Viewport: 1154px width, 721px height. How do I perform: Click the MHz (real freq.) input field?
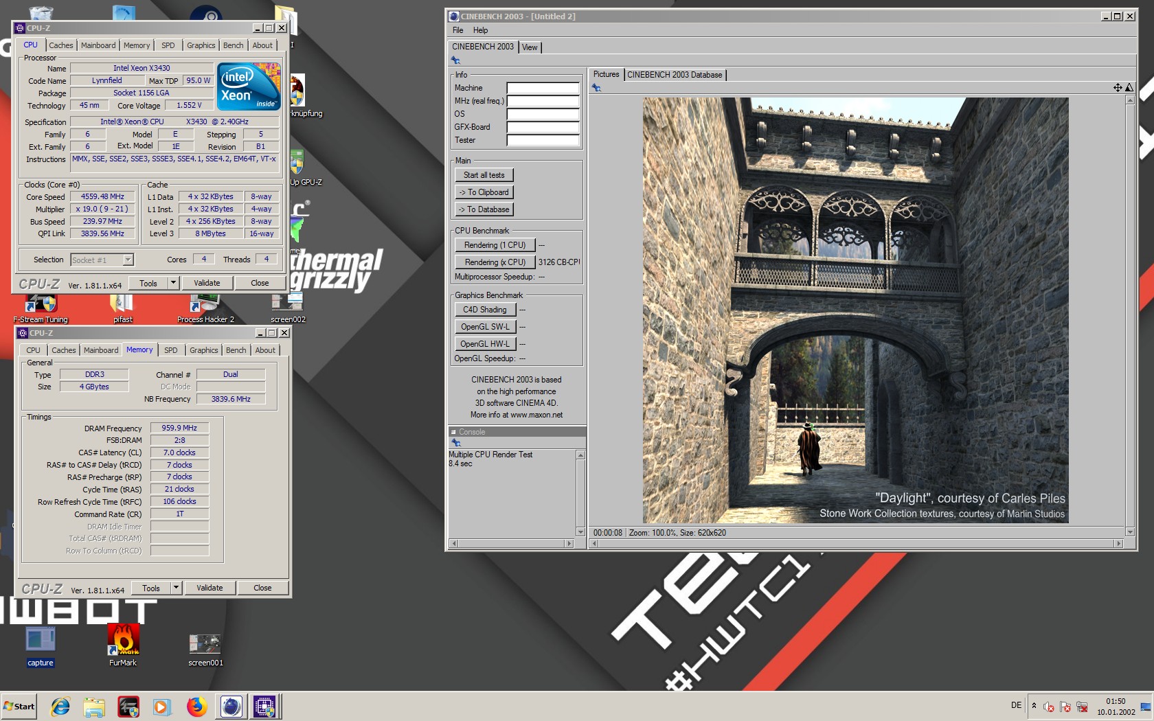tap(543, 101)
